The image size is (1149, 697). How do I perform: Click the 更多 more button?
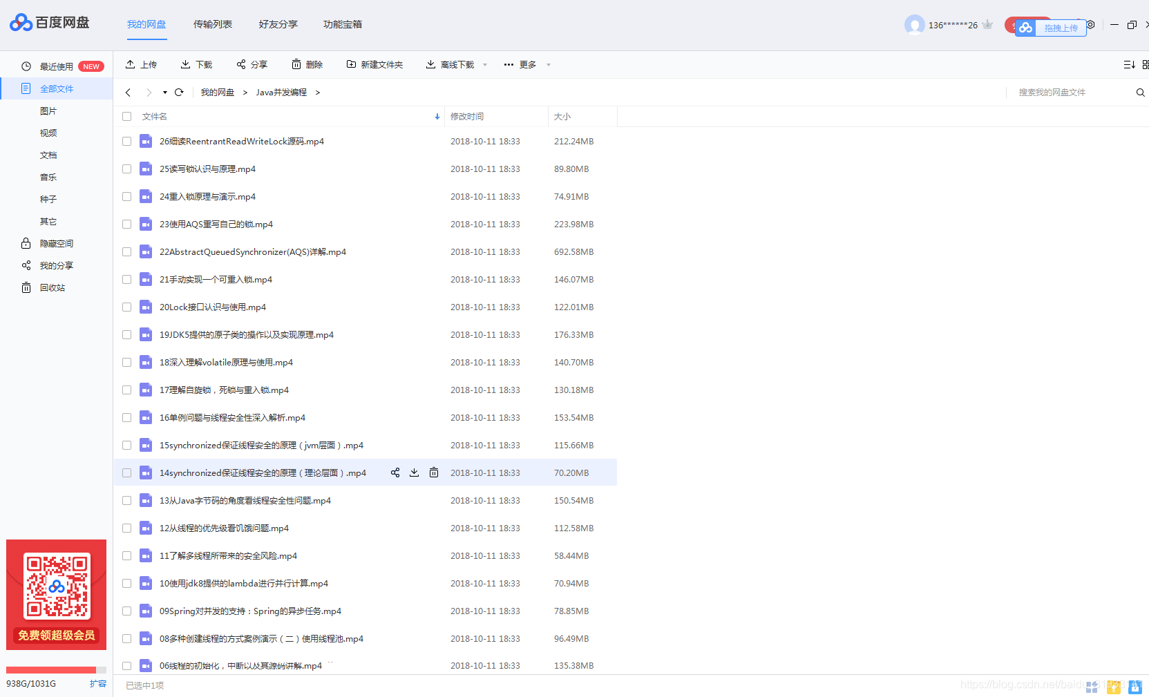(520, 64)
